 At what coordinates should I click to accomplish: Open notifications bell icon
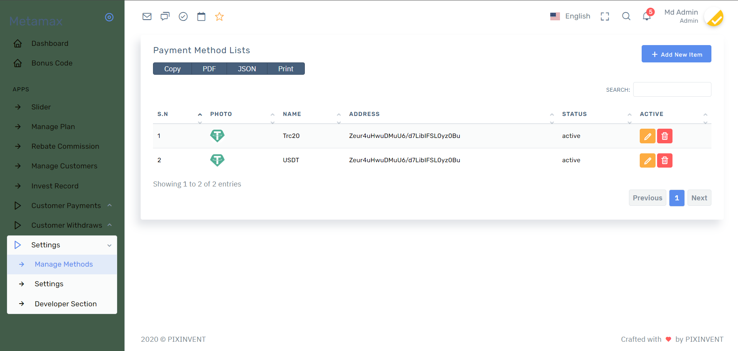tap(647, 16)
